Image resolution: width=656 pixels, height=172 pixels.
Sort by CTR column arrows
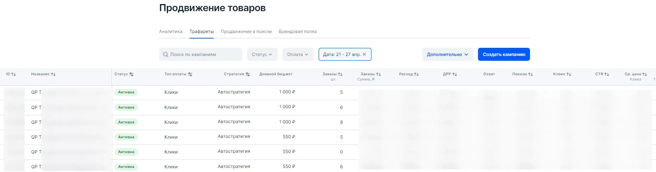[x=607, y=74]
